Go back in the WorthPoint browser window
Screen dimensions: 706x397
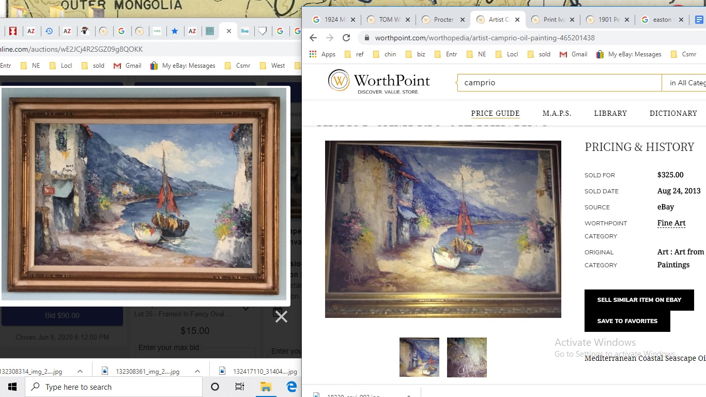tap(313, 38)
